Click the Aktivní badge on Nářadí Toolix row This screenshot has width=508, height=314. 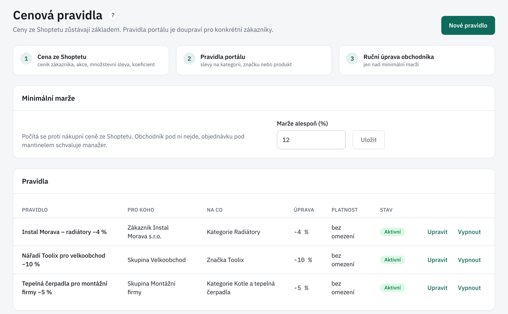[392, 260]
